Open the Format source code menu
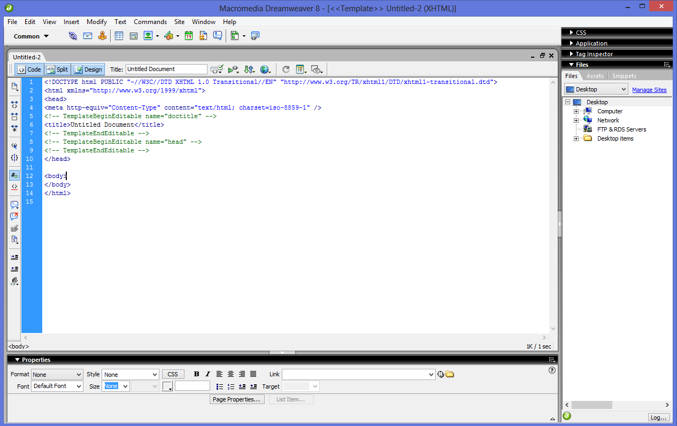The height and width of the screenshot is (426, 677). click(x=14, y=281)
